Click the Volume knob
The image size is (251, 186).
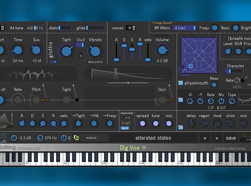coord(162,50)
